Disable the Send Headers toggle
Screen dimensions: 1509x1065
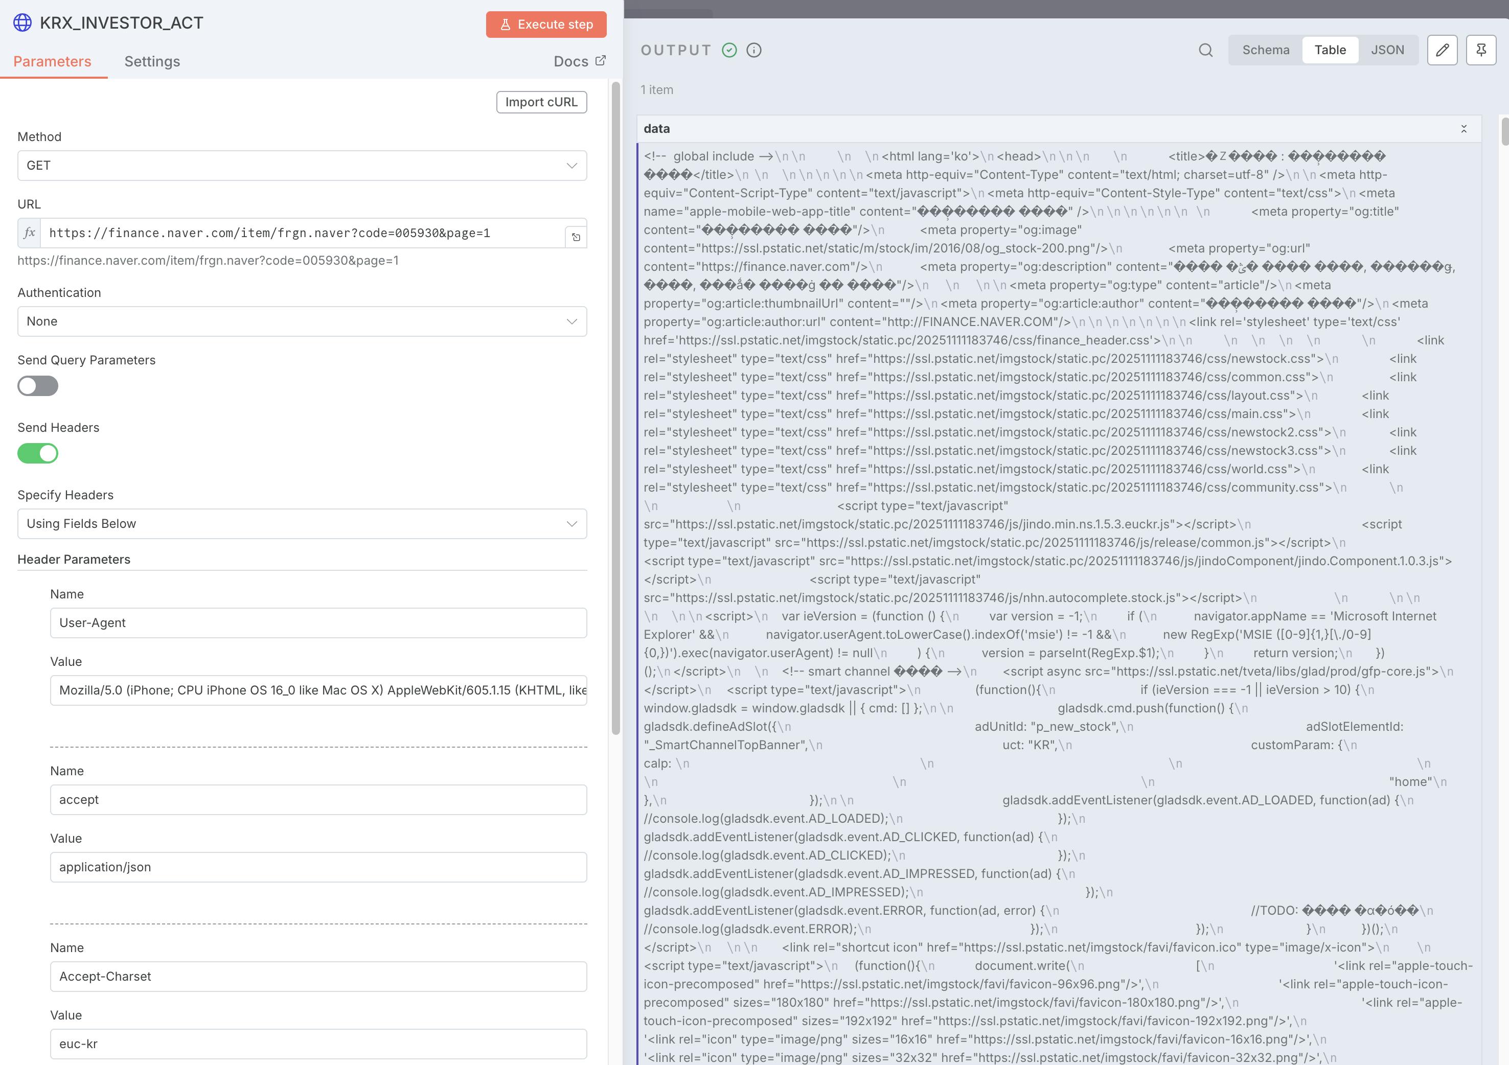pos(37,453)
